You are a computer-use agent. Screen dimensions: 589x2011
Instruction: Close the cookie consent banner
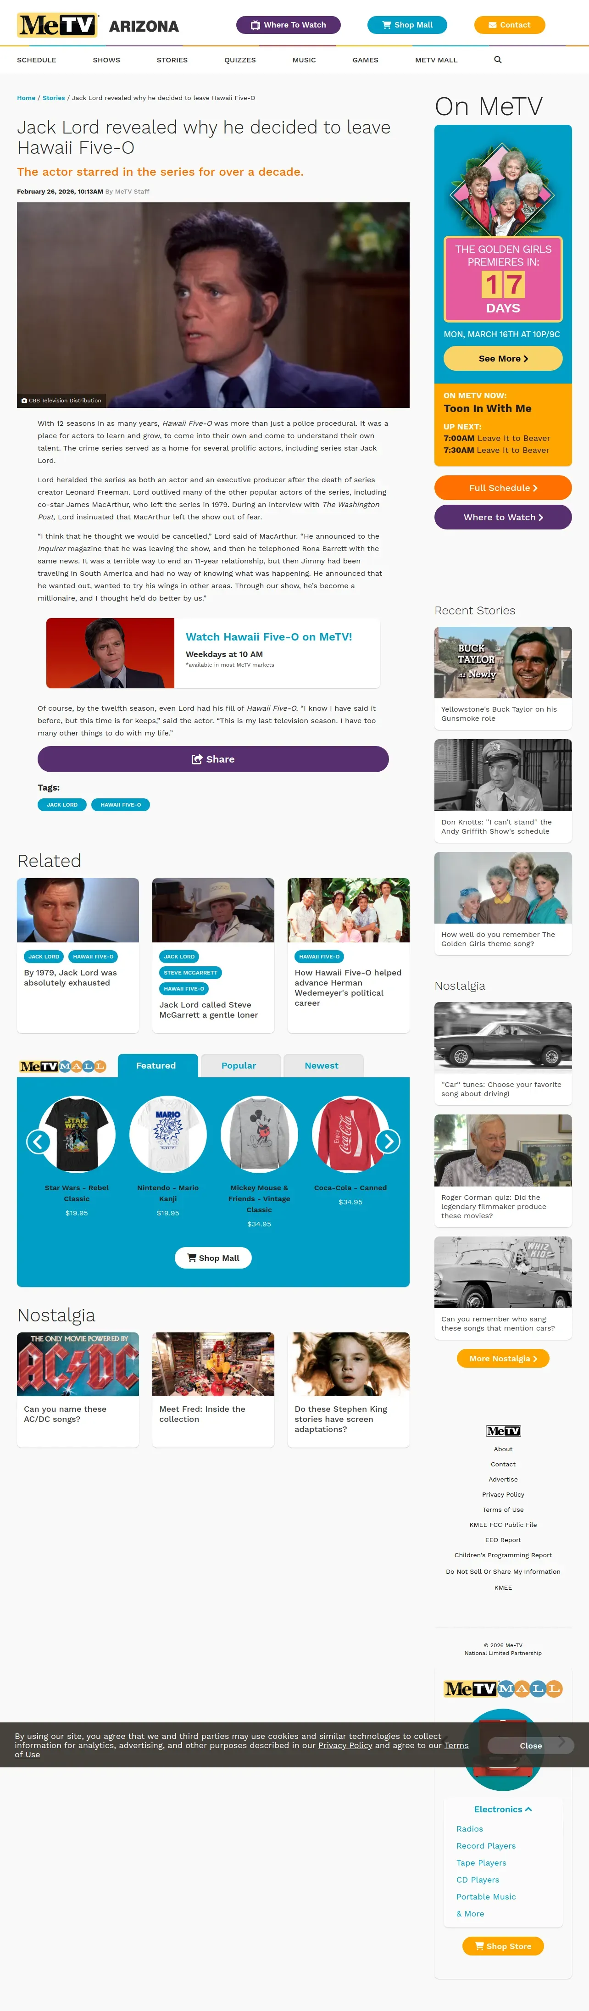[530, 1745]
